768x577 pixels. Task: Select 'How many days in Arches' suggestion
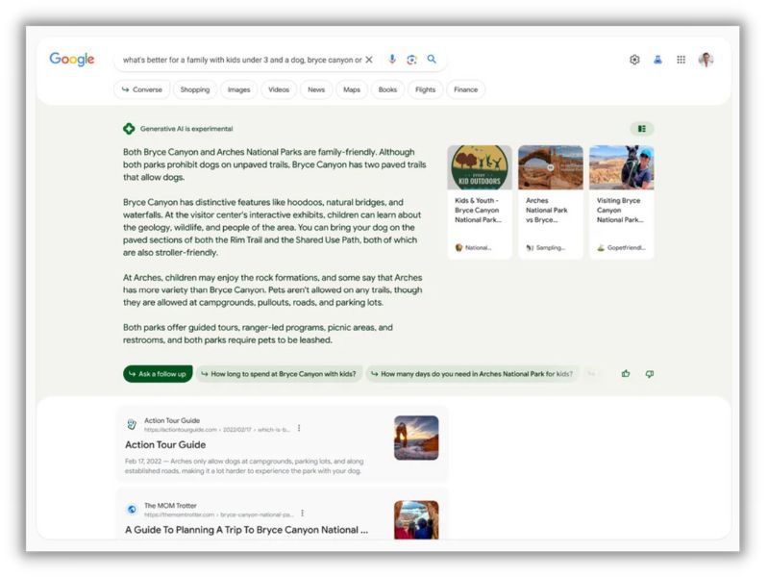coord(472,374)
